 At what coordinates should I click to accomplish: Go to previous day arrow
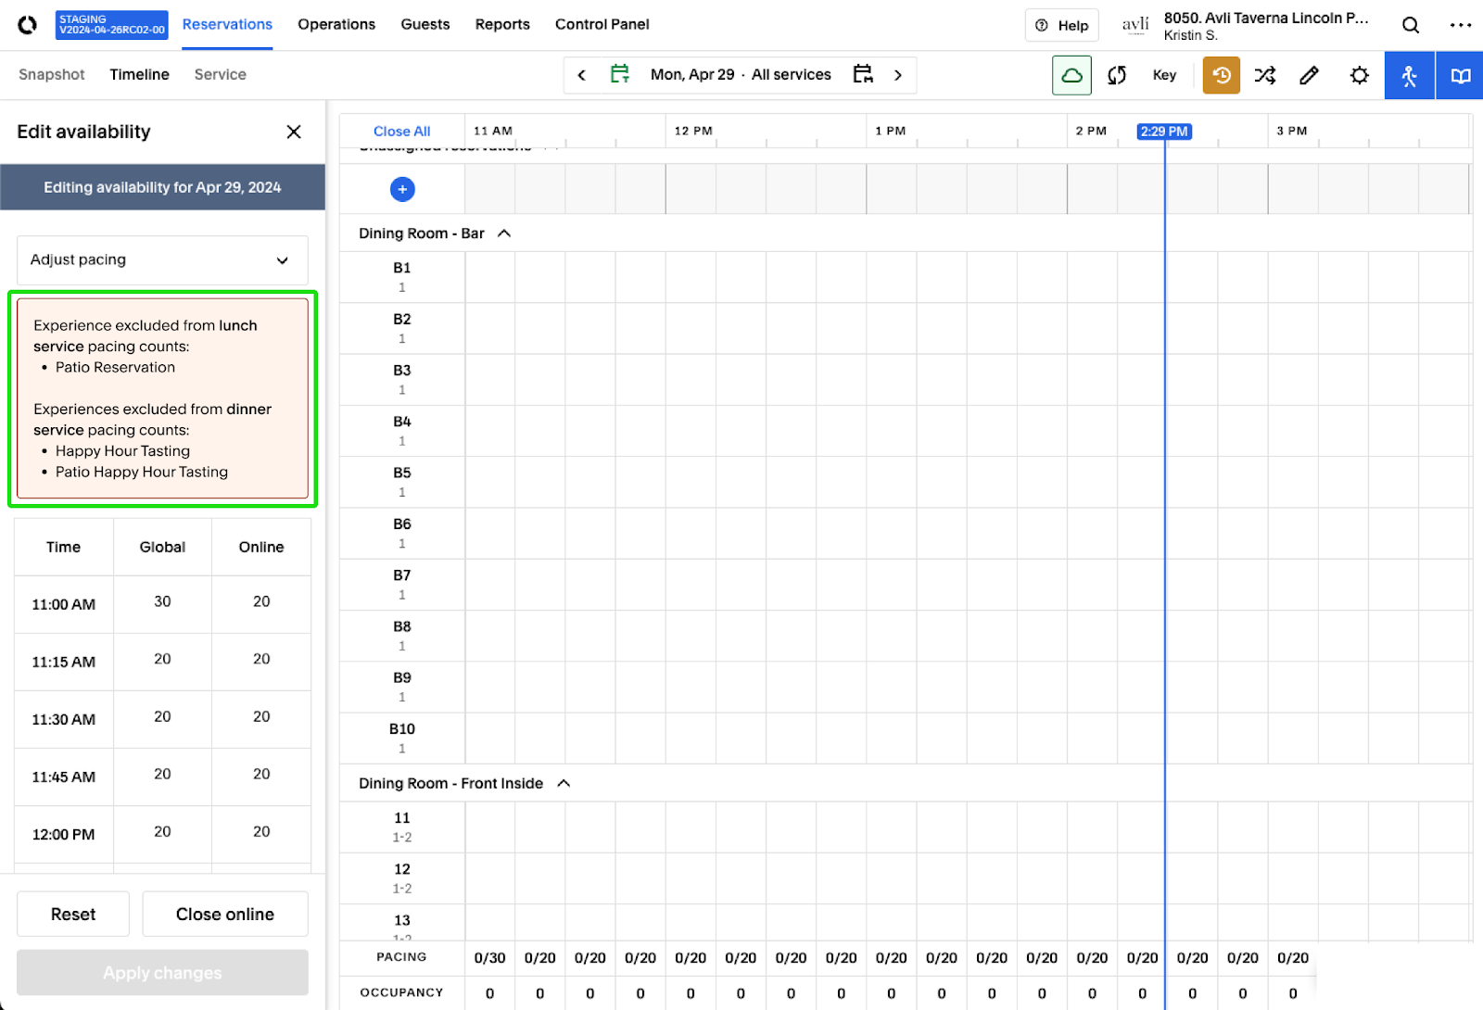pos(582,75)
